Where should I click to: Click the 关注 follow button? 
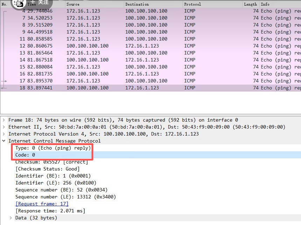40,2
